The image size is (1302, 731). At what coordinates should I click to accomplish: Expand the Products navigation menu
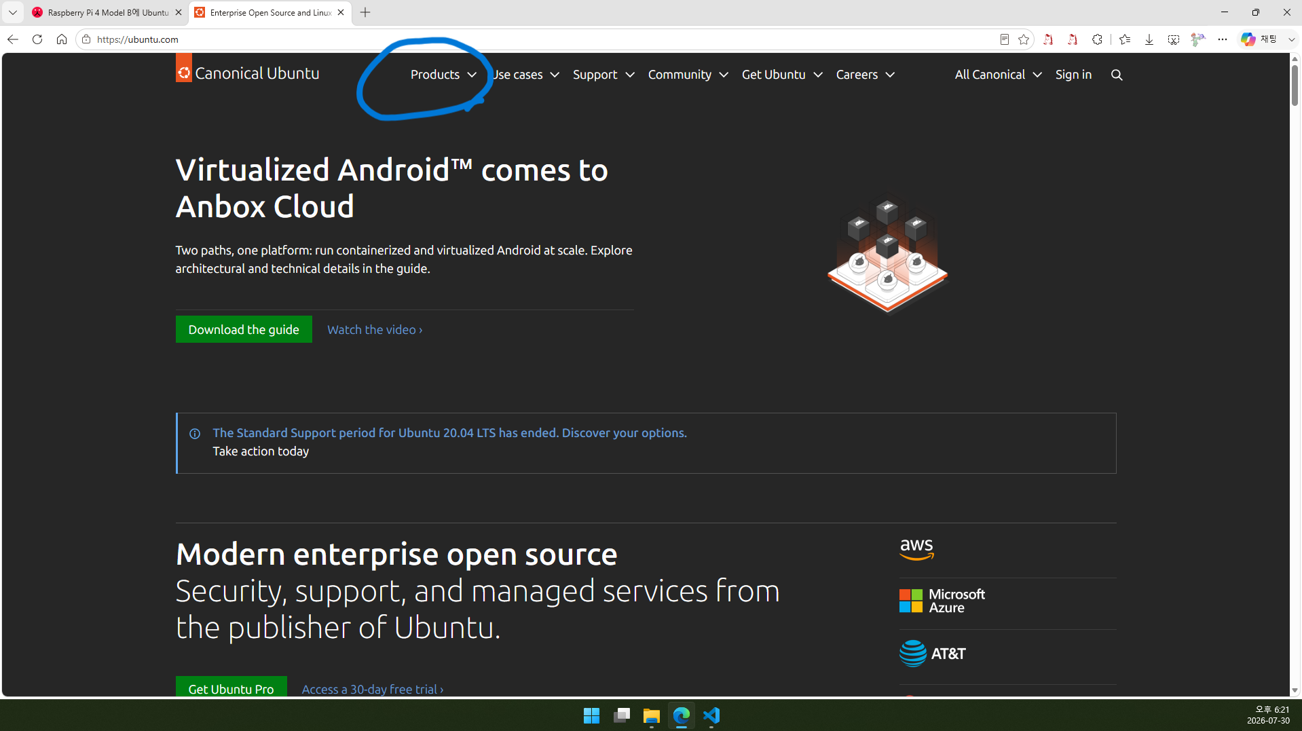point(443,75)
